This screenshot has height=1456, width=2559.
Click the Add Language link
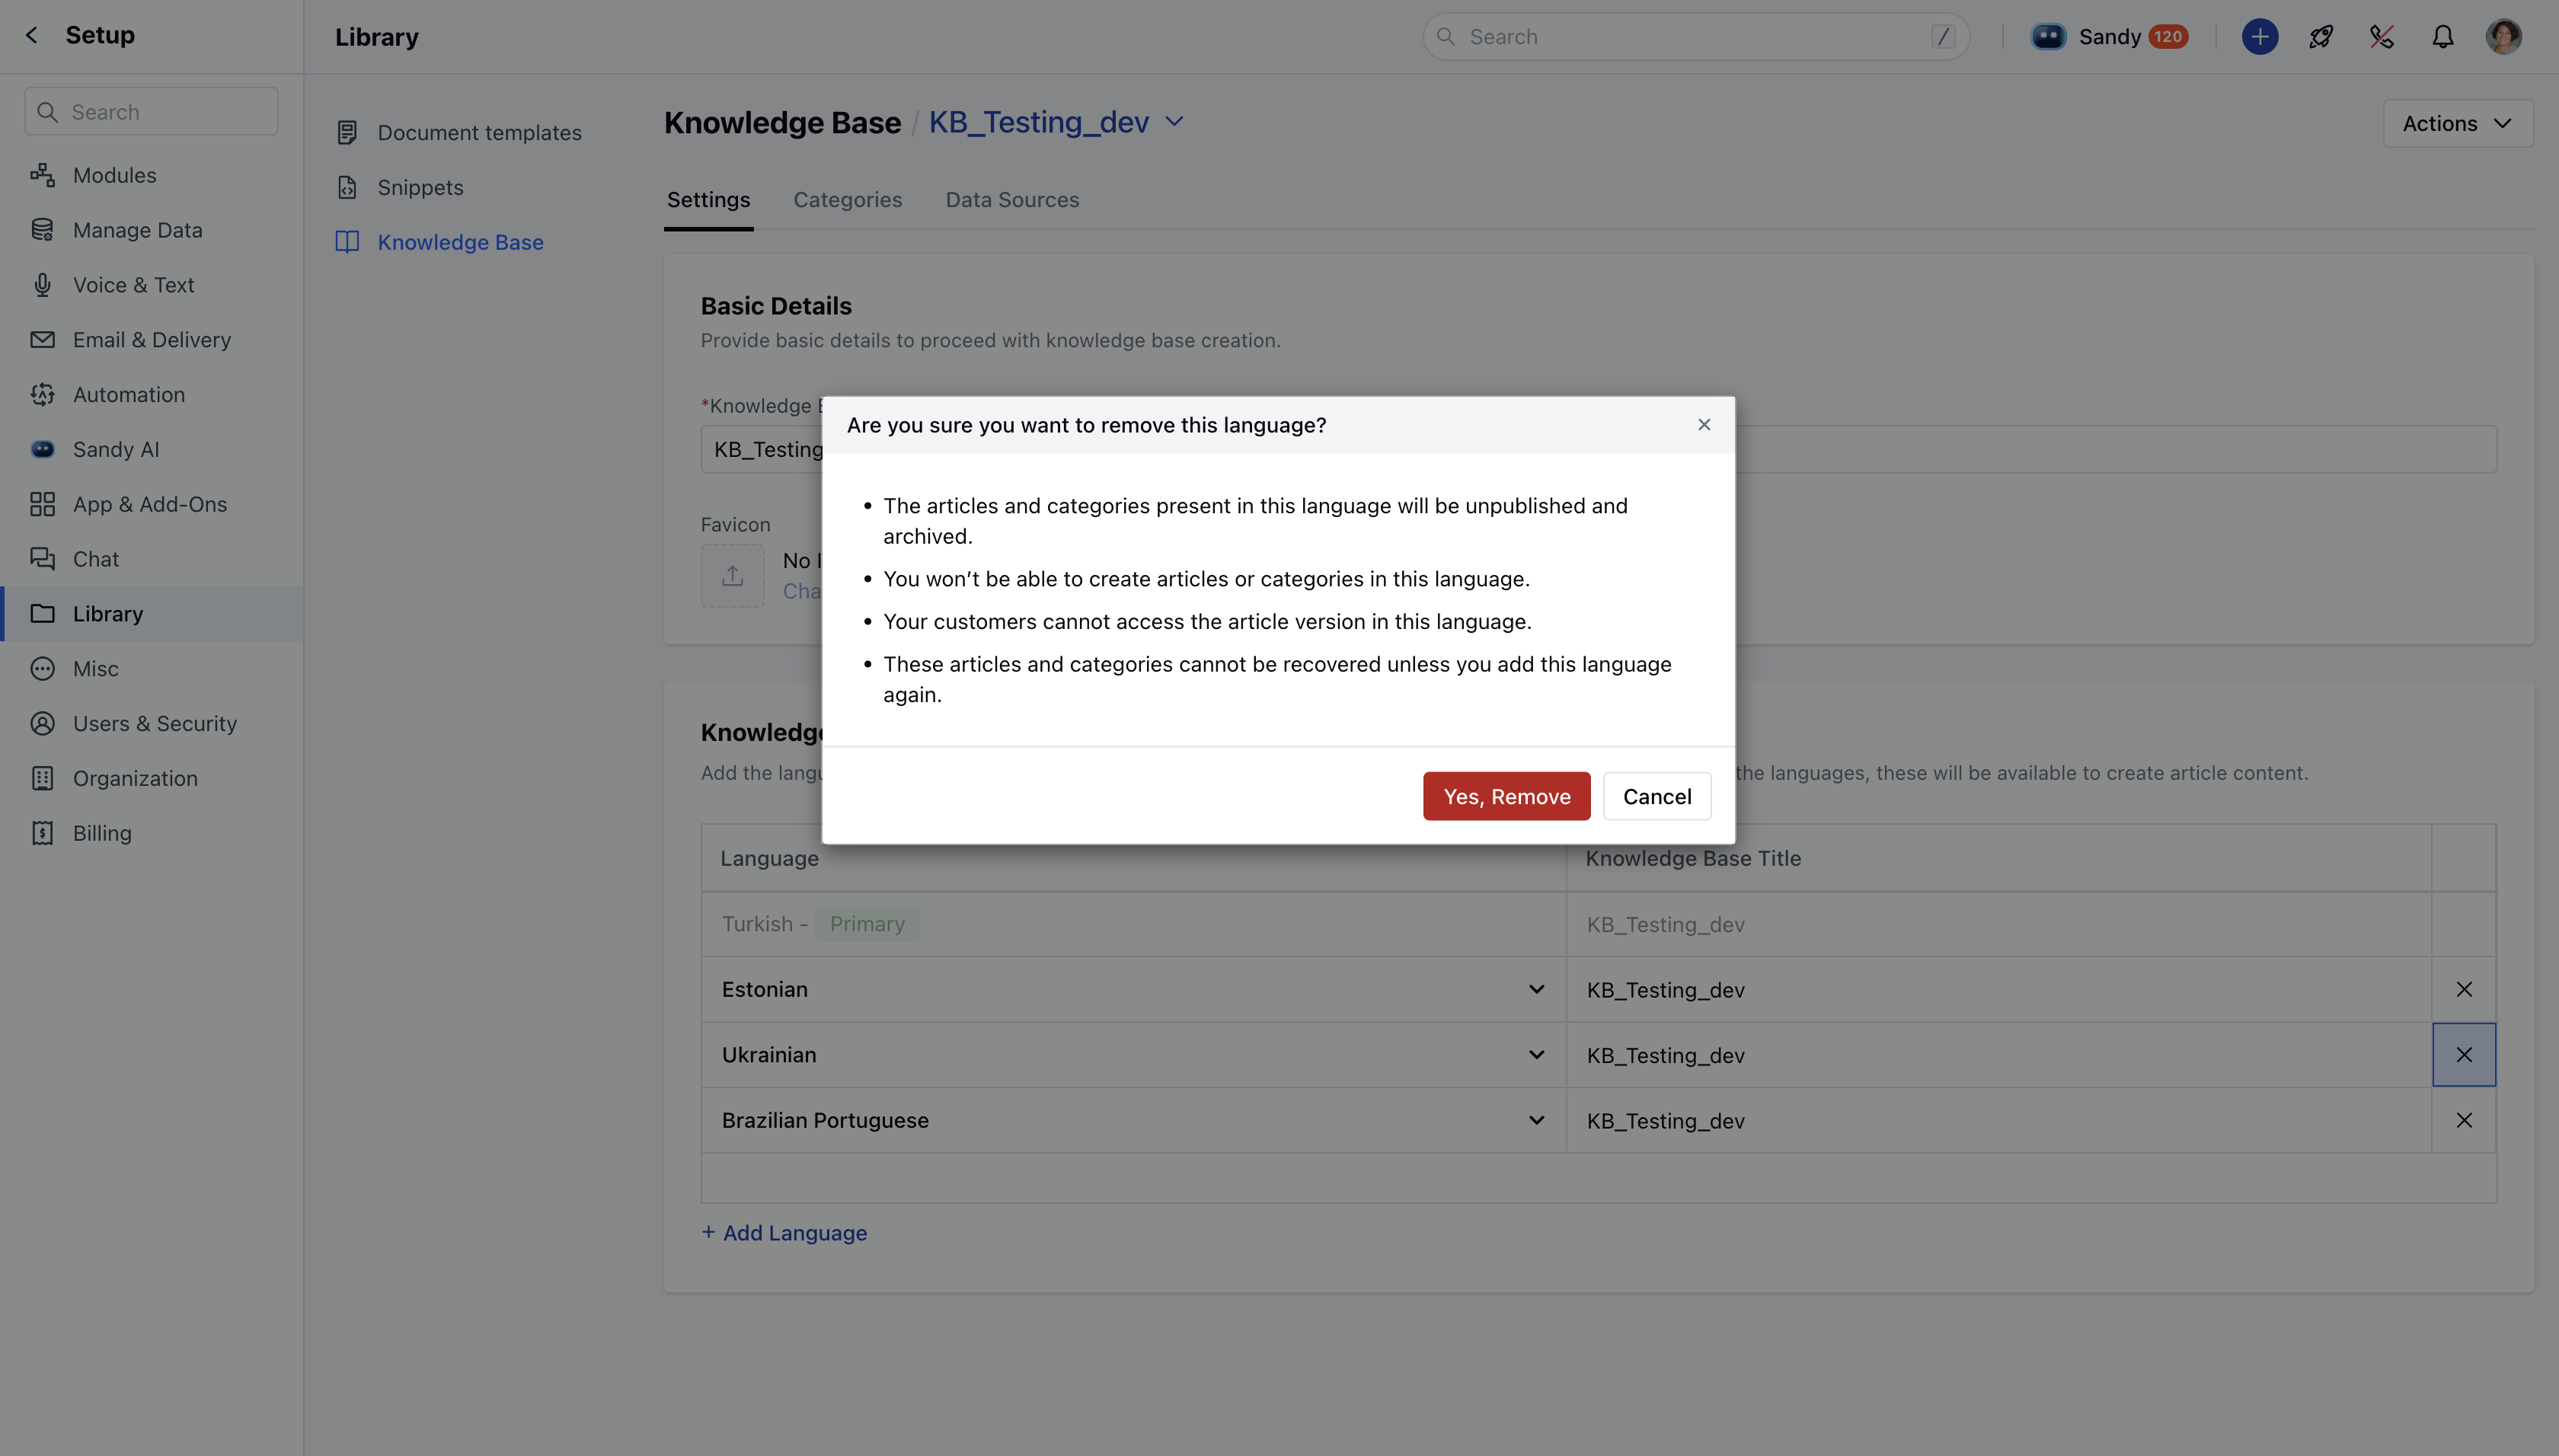click(x=784, y=1233)
